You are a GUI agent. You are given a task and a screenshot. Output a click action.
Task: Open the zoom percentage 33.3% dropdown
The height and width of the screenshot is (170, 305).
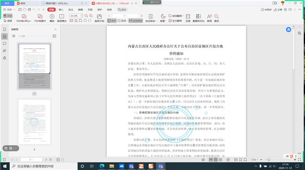click(82, 16)
